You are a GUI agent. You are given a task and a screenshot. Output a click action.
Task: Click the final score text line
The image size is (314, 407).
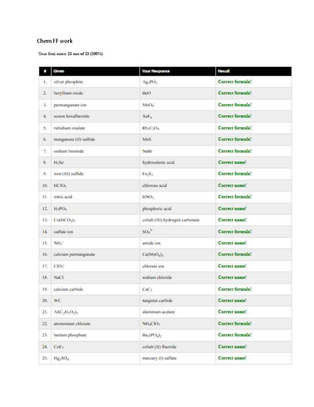coord(71,54)
